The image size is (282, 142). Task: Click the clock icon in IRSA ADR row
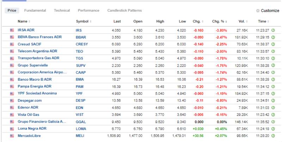(x=273, y=30)
